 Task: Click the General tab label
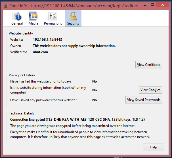(17, 23)
